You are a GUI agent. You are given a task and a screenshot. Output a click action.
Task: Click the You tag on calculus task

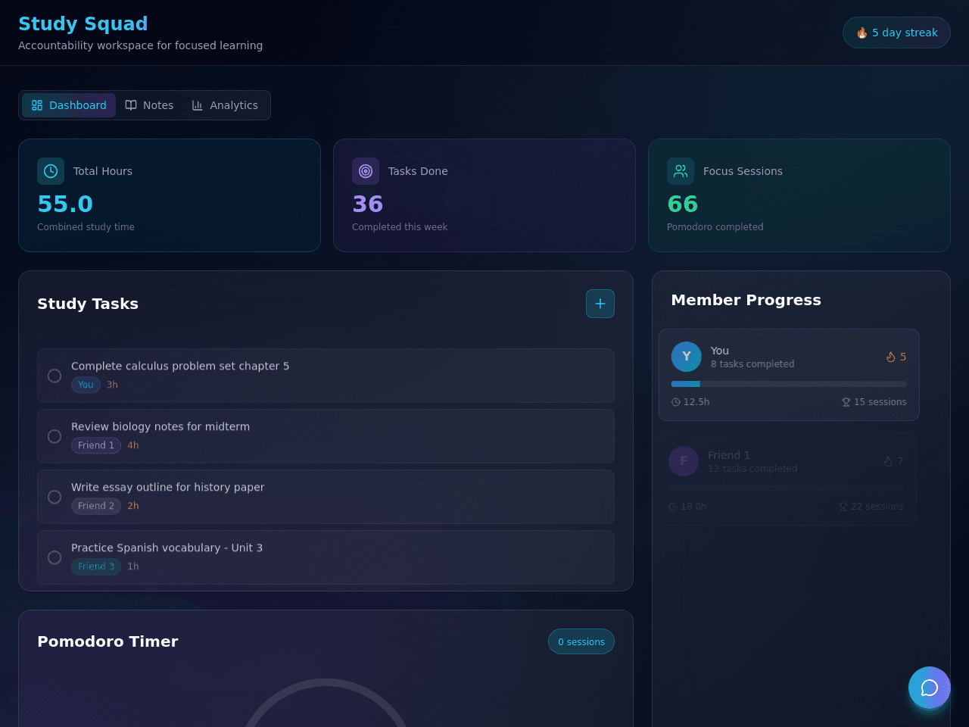click(x=86, y=385)
